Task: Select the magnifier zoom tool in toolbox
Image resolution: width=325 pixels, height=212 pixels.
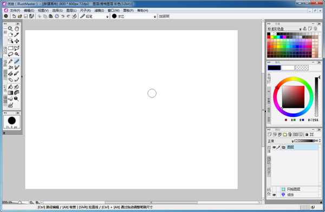Action: [x=10, y=29]
